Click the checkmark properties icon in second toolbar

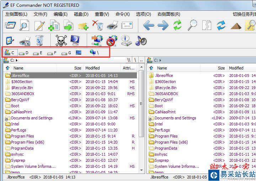pos(10,41)
